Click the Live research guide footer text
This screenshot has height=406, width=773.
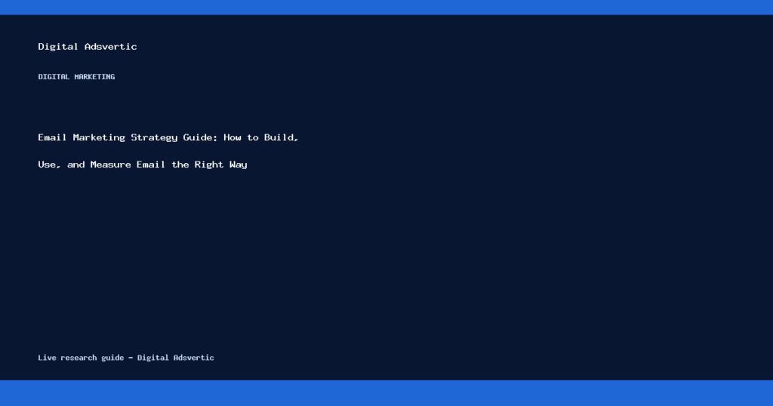pos(126,358)
